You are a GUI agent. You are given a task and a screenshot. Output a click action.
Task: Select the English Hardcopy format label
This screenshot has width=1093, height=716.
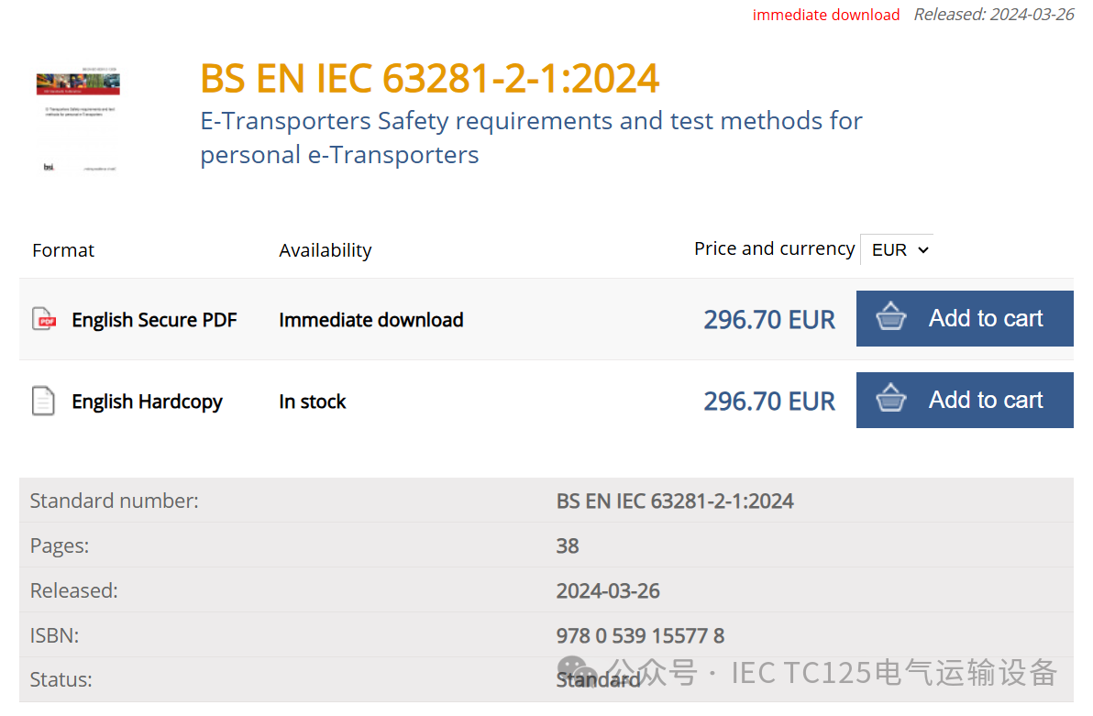pyautogui.click(x=147, y=402)
